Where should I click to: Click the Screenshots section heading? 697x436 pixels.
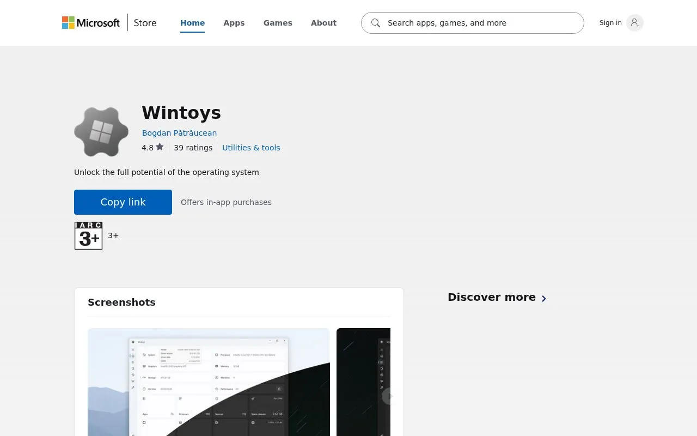coord(121,302)
